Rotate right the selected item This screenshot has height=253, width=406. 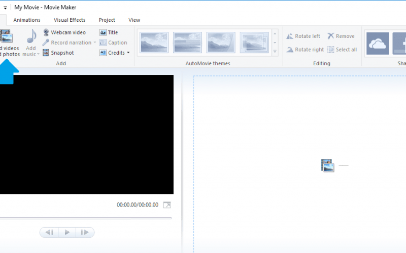coord(305,49)
